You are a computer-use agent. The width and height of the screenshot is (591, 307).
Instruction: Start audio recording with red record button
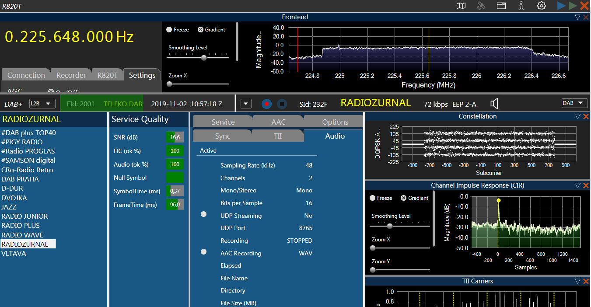pyautogui.click(x=266, y=104)
